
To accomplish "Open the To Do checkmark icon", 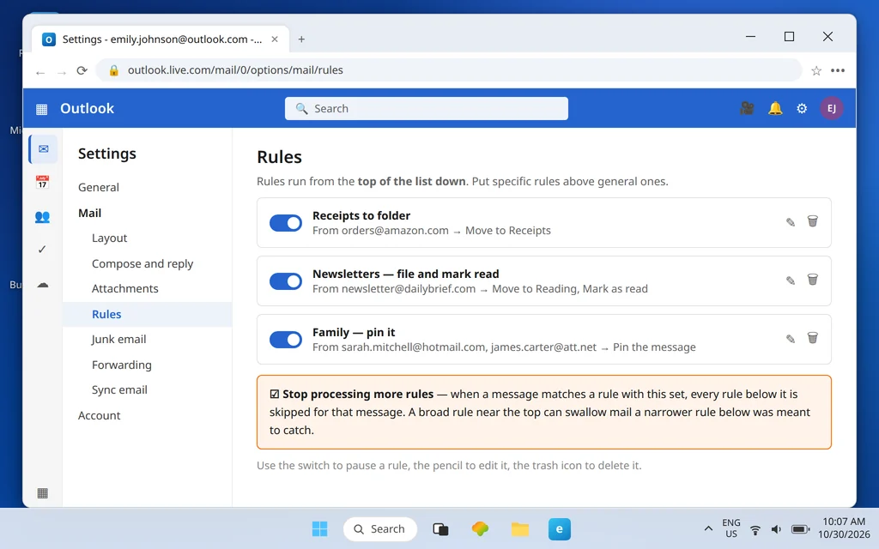I will [x=42, y=250].
